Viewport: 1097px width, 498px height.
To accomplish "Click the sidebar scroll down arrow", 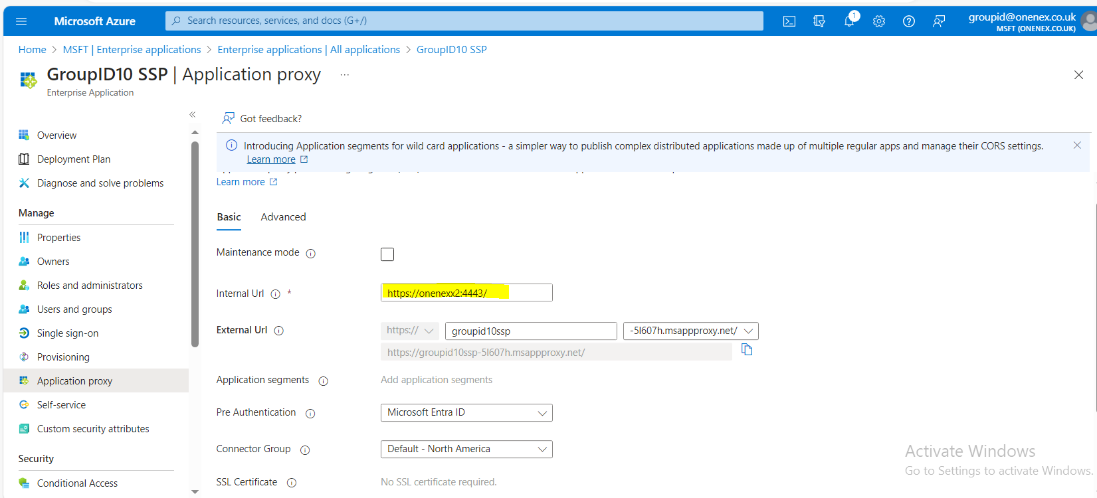I will [195, 492].
